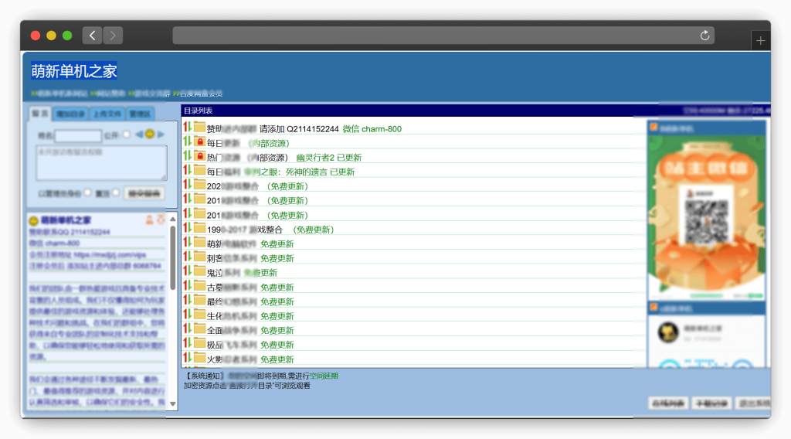791x439 pixels.
Task: Click the left panel scrollbar down arrow
Action: point(173,404)
